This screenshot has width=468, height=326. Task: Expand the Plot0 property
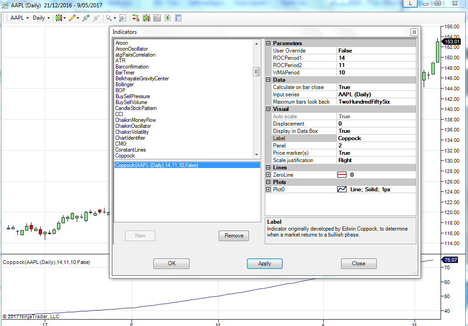(268, 189)
